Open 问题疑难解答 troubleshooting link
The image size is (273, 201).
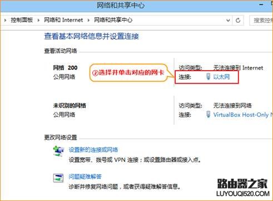click(85, 177)
